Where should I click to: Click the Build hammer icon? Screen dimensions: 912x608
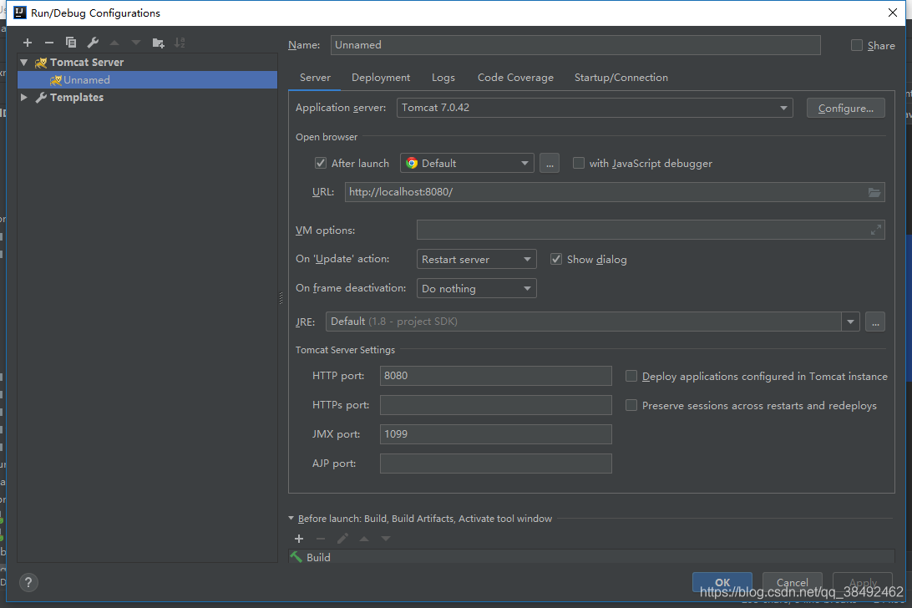click(296, 557)
